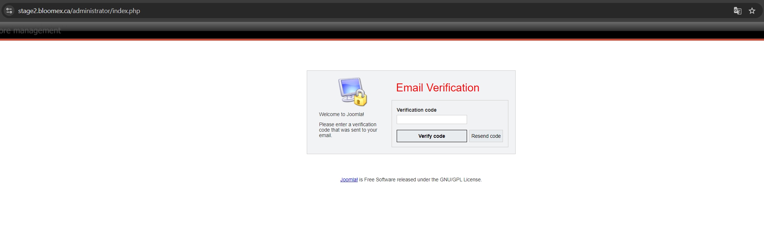
Task: Click the 'management' header title text
Action: (37, 30)
